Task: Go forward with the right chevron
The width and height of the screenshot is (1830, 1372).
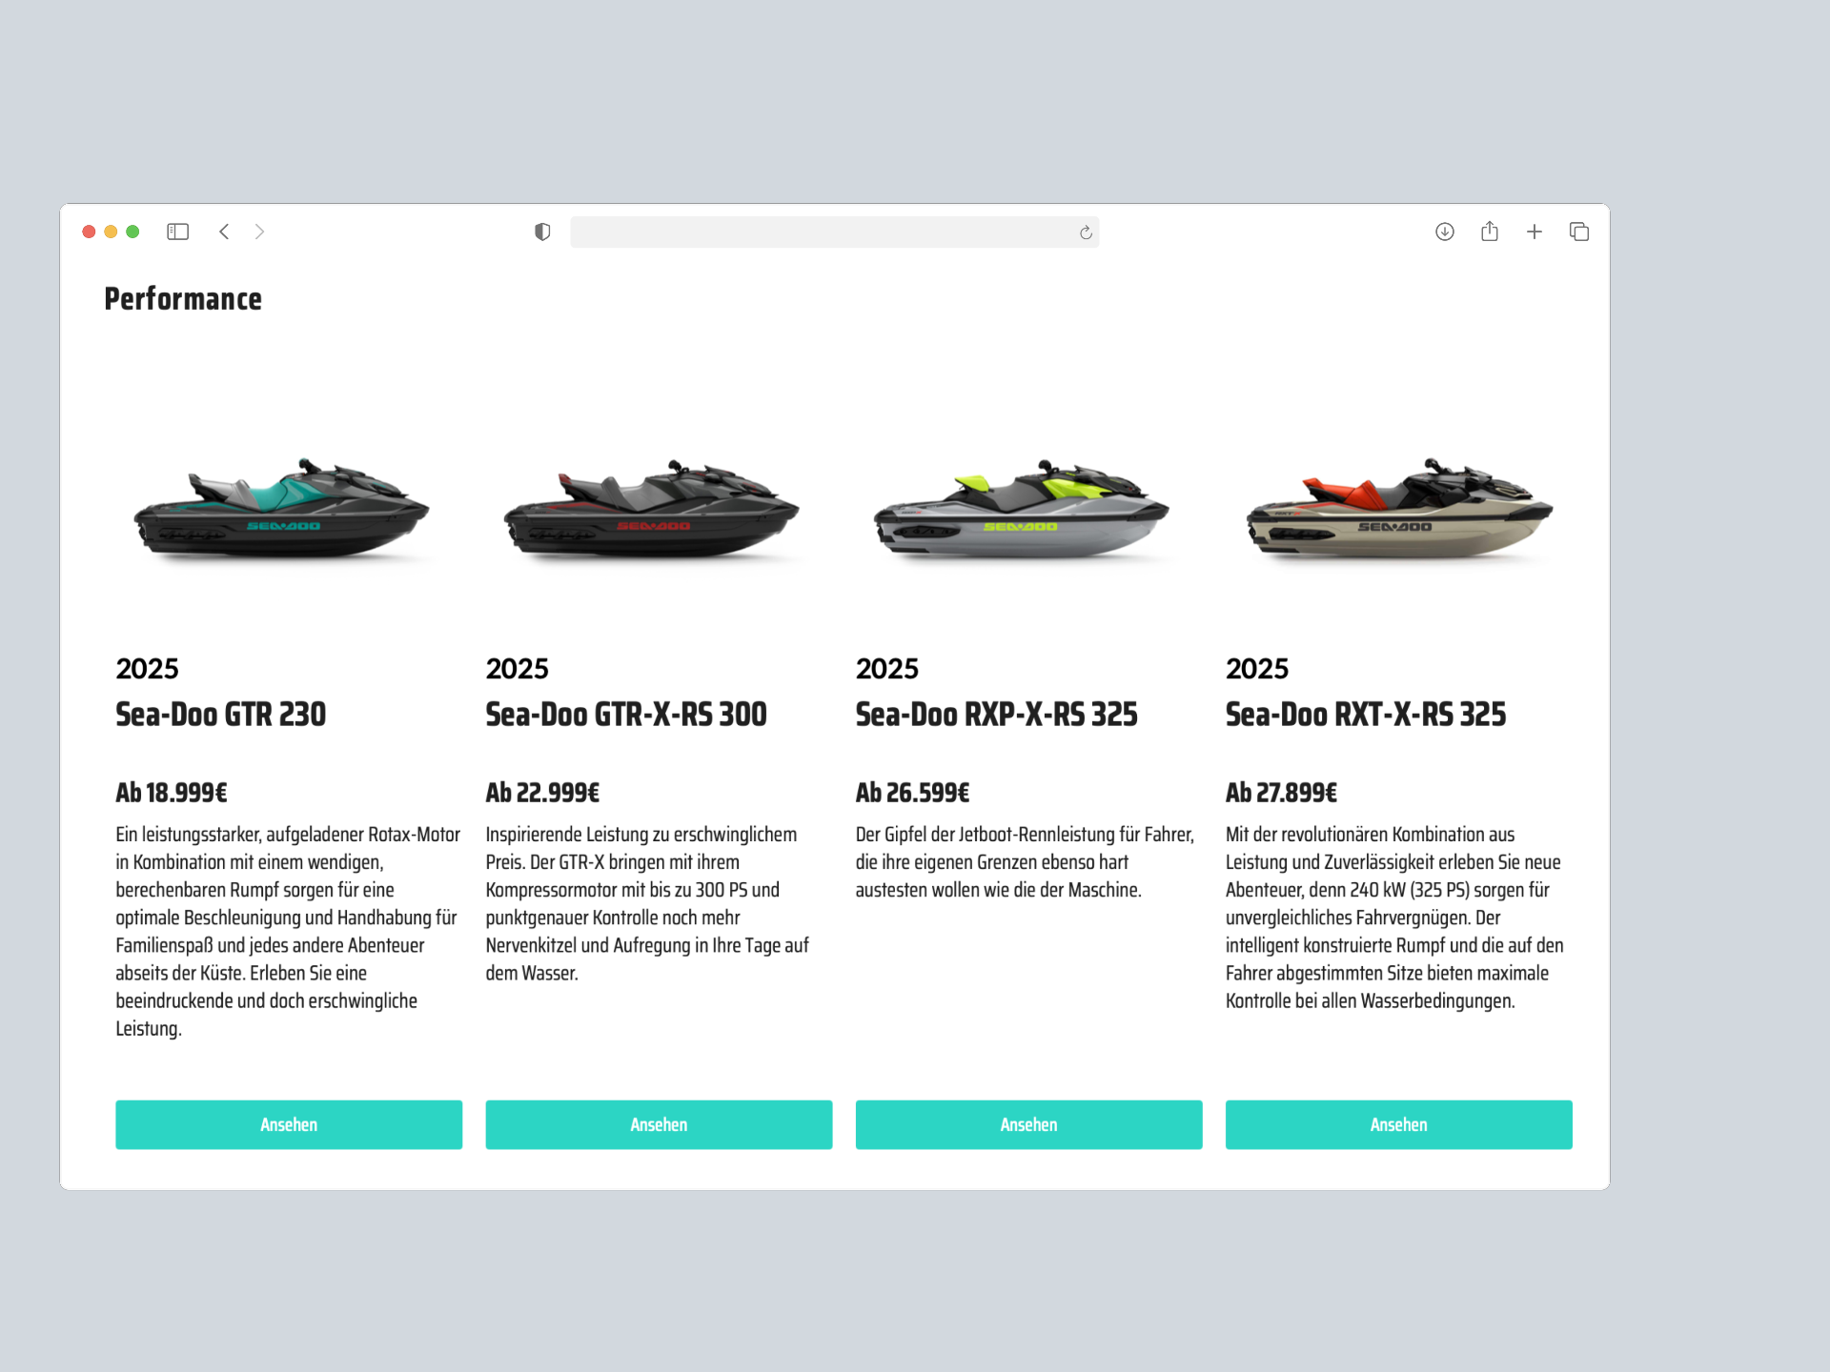Action: click(x=259, y=232)
